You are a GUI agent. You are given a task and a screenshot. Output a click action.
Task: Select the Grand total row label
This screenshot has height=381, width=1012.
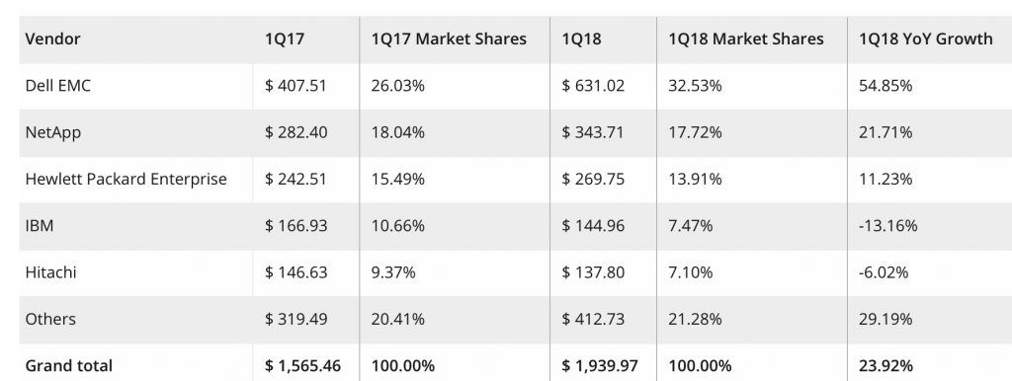click(x=68, y=365)
